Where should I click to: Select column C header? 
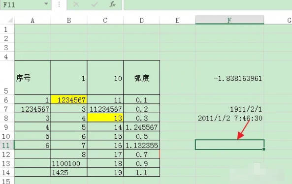click(105, 20)
